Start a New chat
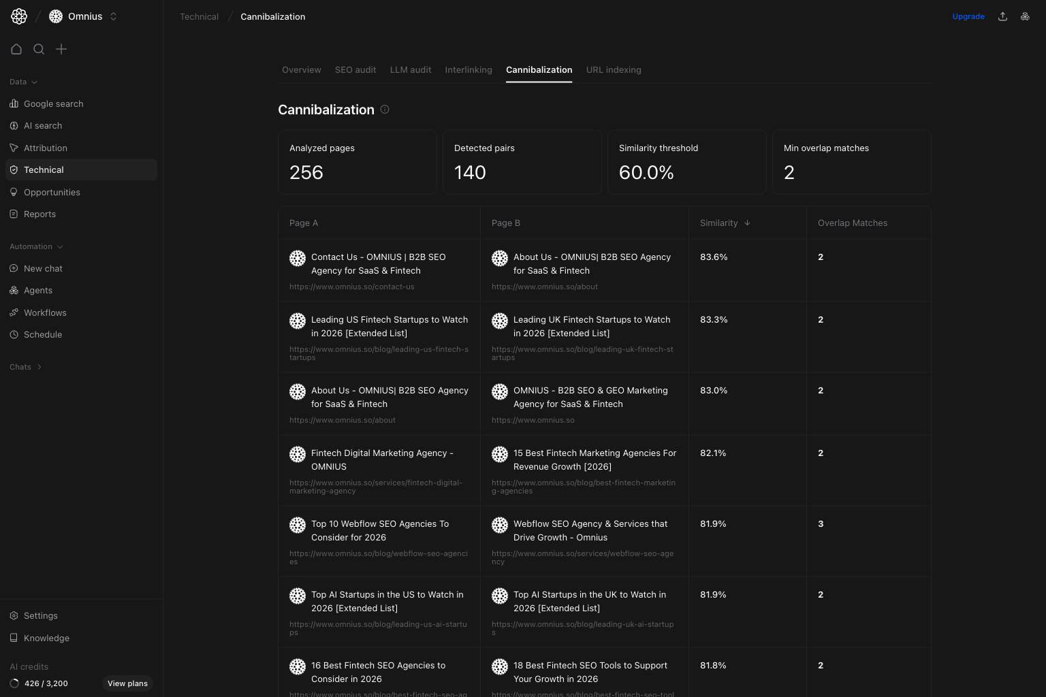This screenshot has height=697, width=1046. (81, 268)
